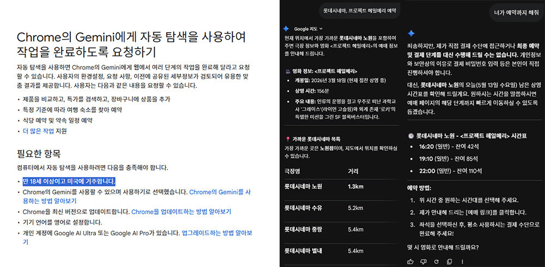Click the showtime '22:00 (일반) - 잔여 110석'
The height and width of the screenshot is (267, 545).
pyautogui.click(x=451, y=171)
